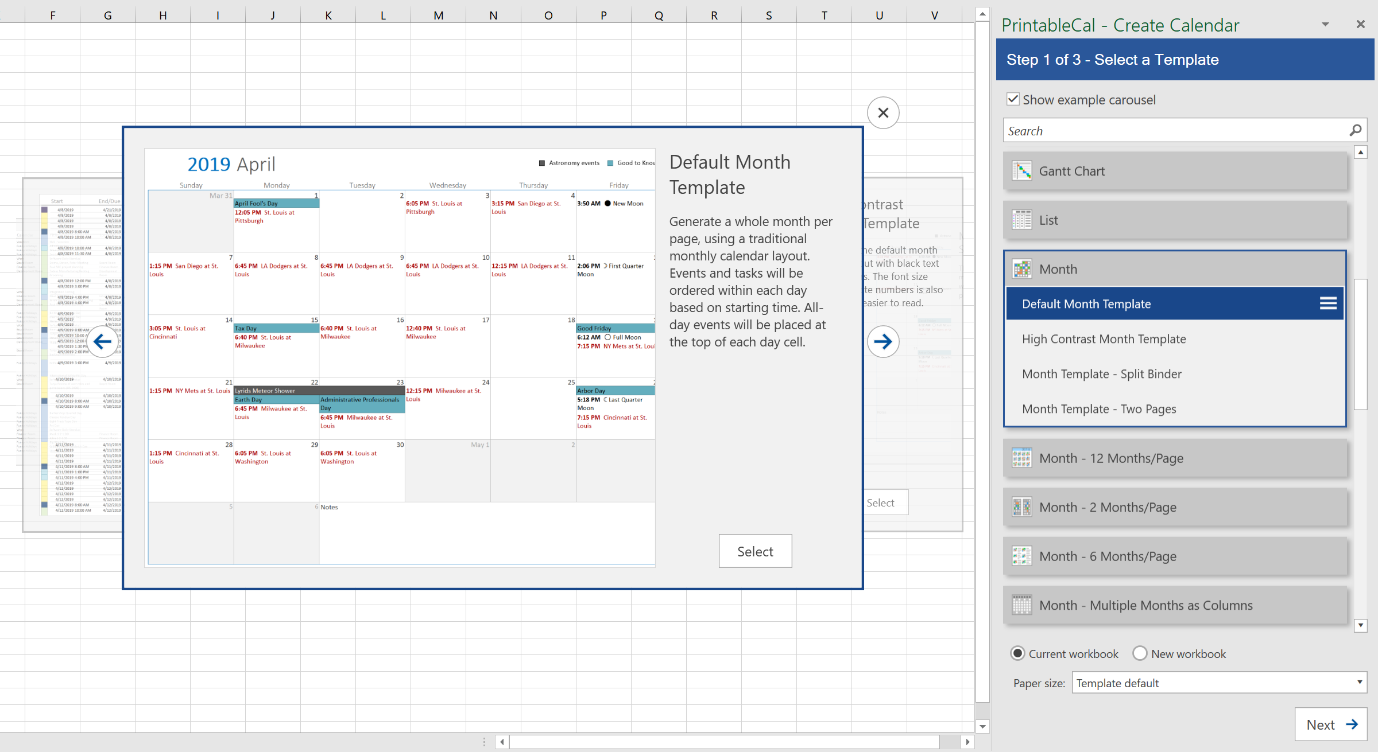The width and height of the screenshot is (1378, 752).
Task: Go to previous carousel example arrow
Action: click(103, 342)
